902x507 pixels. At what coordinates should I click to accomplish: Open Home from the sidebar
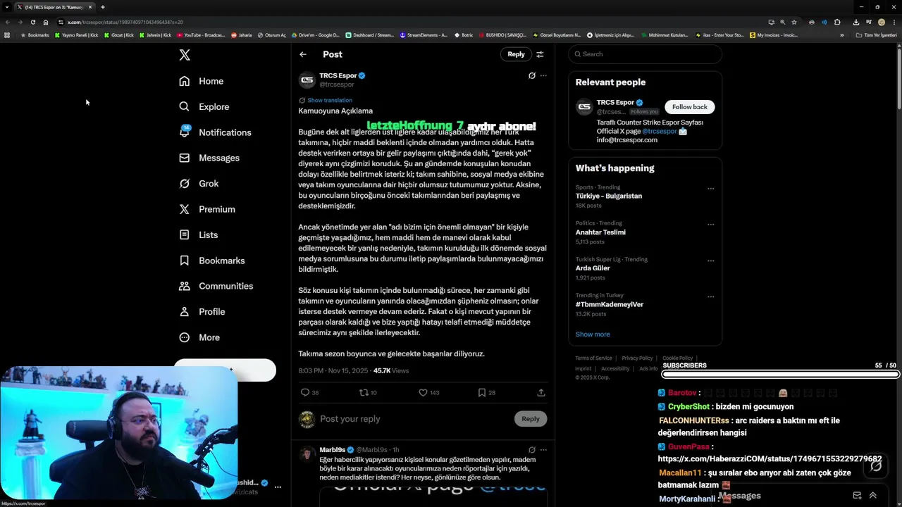pos(201,81)
